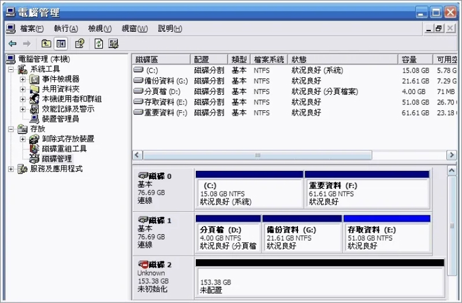The height and width of the screenshot is (303, 462).
Task: Select the 本機使用者和群組 icon
Action: (x=34, y=99)
